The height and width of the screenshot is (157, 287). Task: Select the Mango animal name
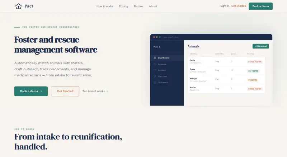[193, 78]
